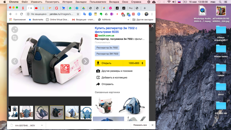231x130 pixels.
Task: Open the OneNote extension icon
Action: pyautogui.click(x=112, y=14)
